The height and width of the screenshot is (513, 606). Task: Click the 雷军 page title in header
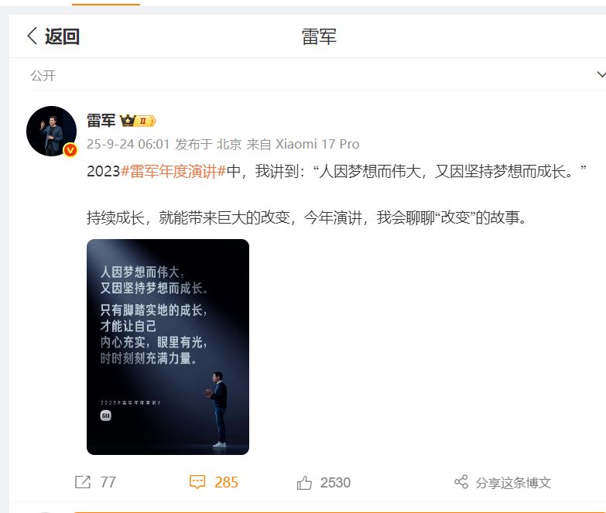pyautogui.click(x=319, y=36)
